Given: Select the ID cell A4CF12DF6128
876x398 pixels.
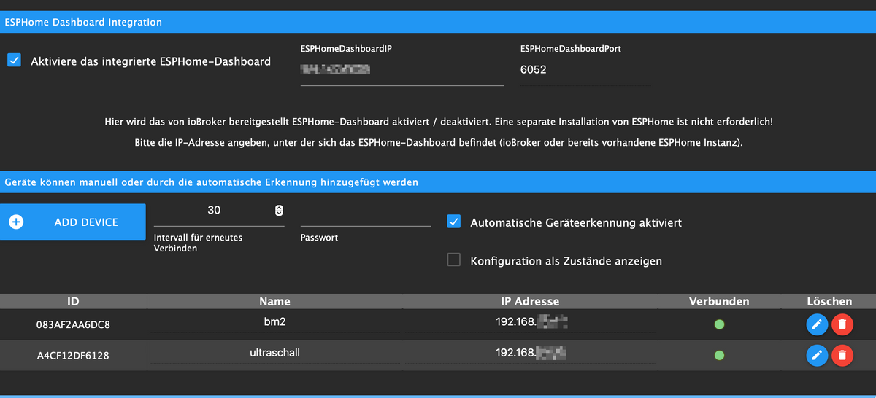Looking at the screenshot, I should [x=73, y=356].
